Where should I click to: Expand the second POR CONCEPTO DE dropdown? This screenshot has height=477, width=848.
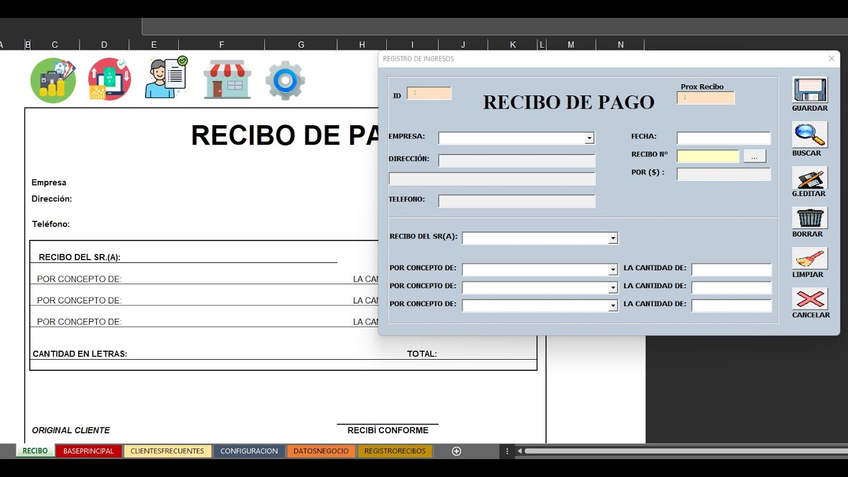[x=613, y=288]
